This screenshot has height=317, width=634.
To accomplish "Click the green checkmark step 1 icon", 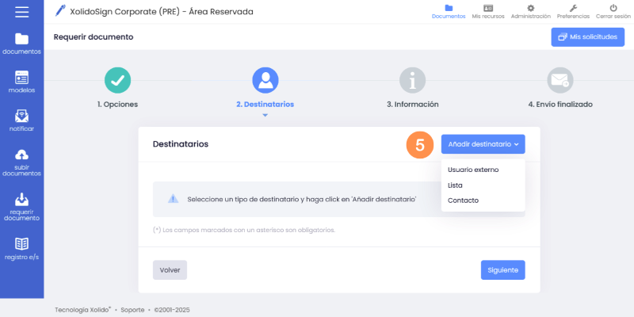I will (117, 80).
